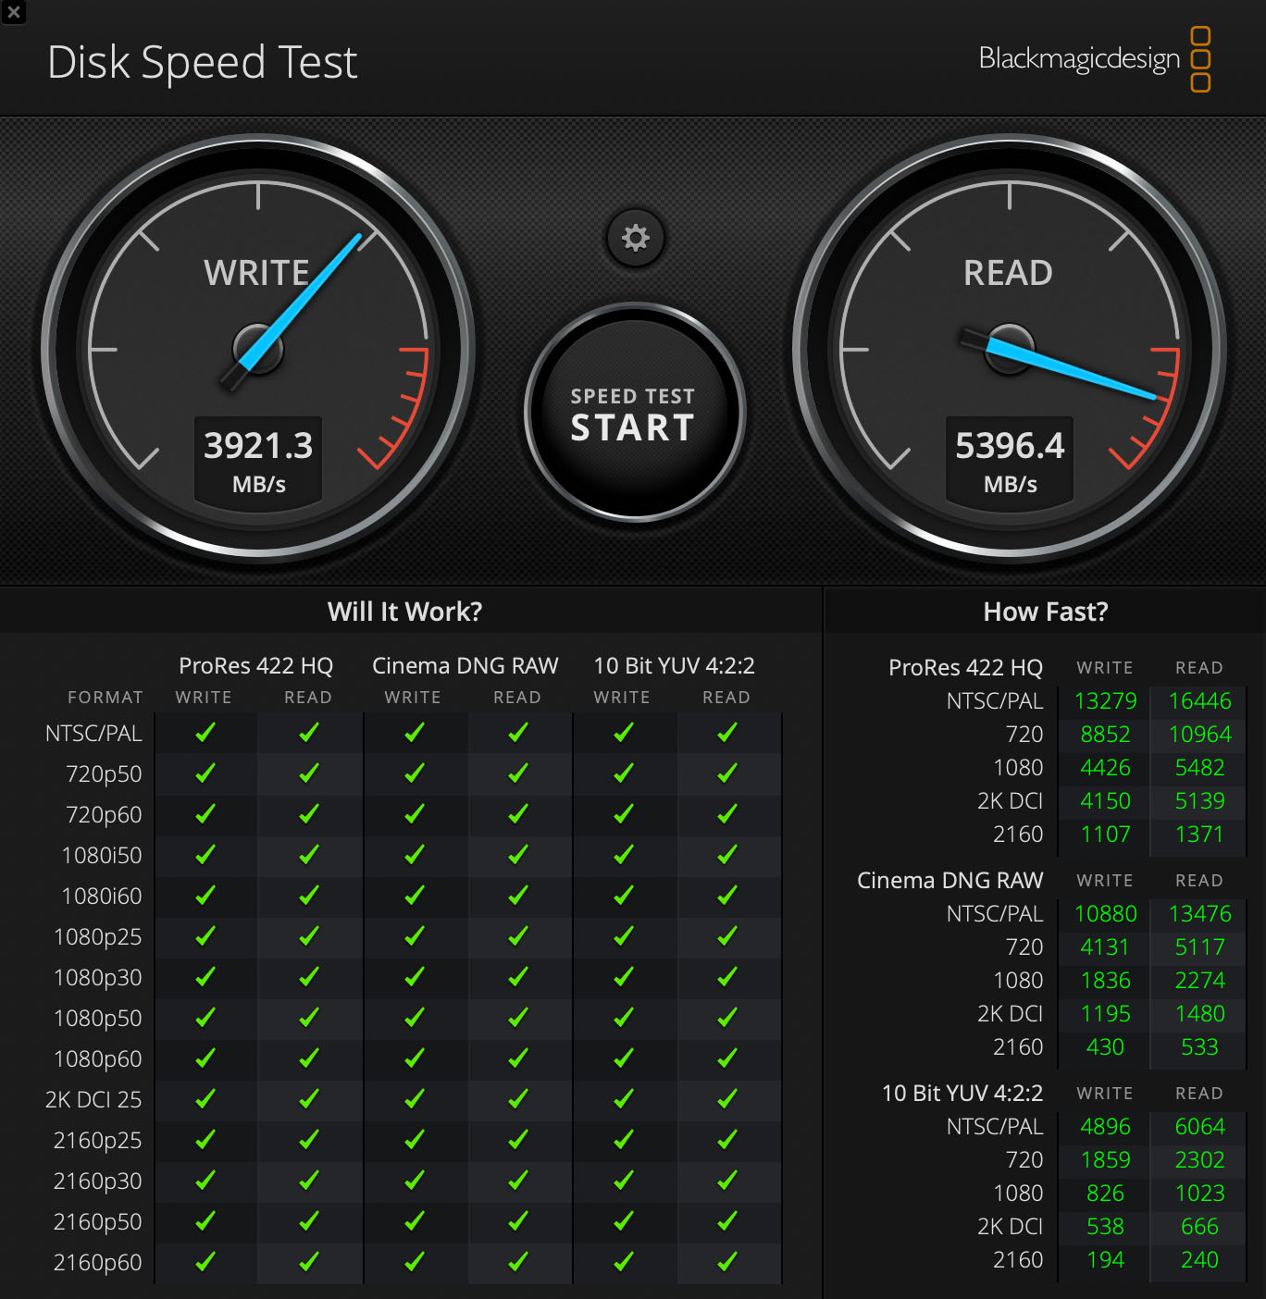This screenshot has height=1299, width=1266.
Task: Click Cinema DNG 1080 write value 1836
Action: pyautogui.click(x=1106, y=981)
